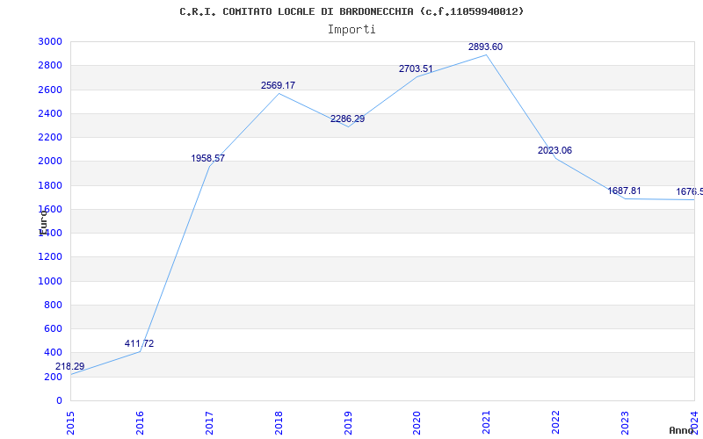Click the x-axis year 2015
Screen dimensions: 703x439
tap(70, 423)
